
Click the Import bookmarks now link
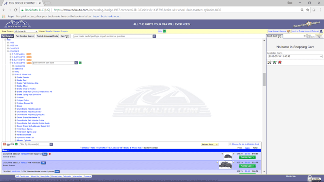click(107, 16)
